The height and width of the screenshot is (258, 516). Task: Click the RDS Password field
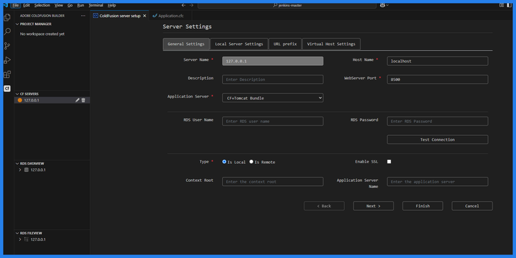438,121
